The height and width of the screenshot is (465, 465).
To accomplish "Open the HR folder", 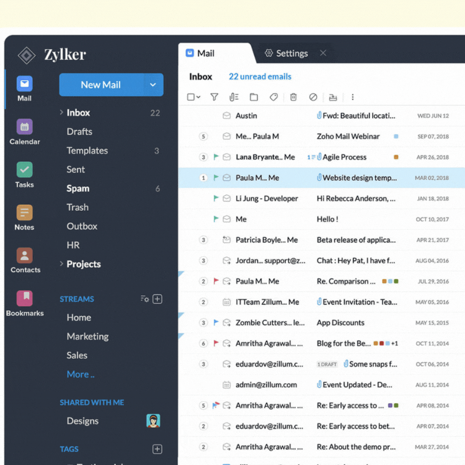I will (x=73, y=245).
